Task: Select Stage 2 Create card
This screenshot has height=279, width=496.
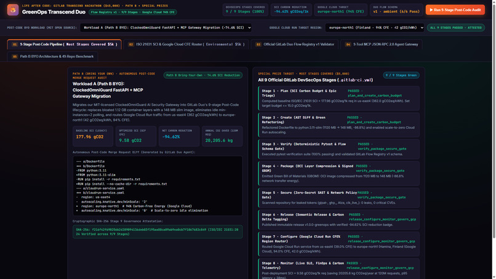Action: point(339,125)
